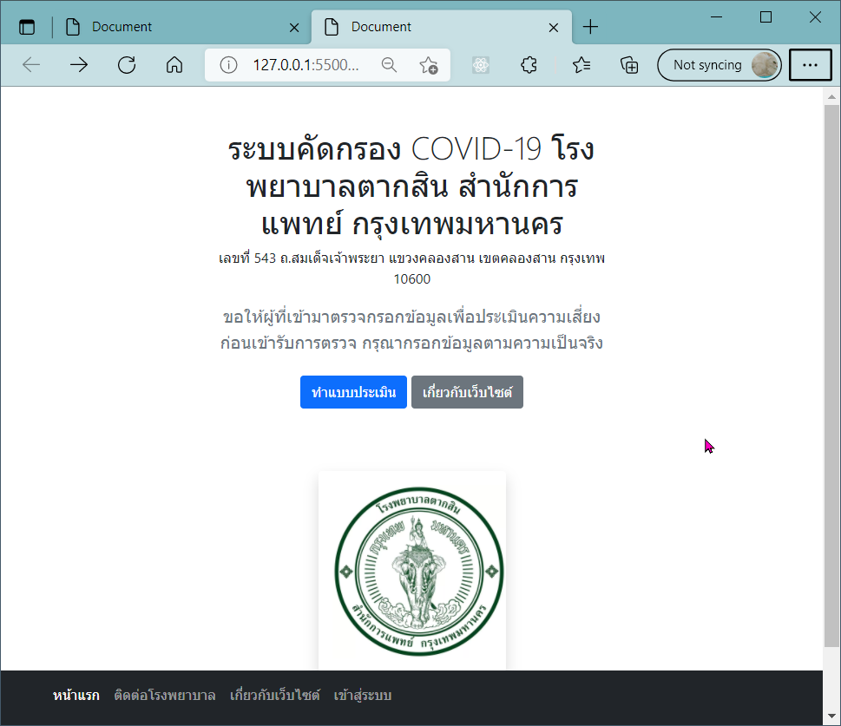The height and width of the screenshot is (726, 841).
Task: Click the COVID-19 screening system heading
Action: pyautogui.click(x=411, y=186)
